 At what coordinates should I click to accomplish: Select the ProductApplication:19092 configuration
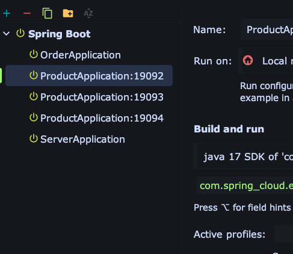coord(89,76)
